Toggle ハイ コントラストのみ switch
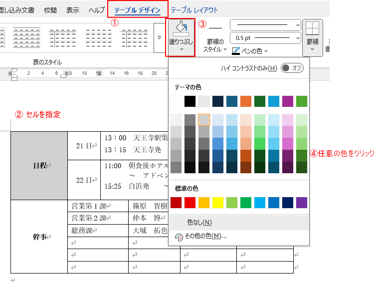This screenshot has height=289, width=374. (292, 68)
